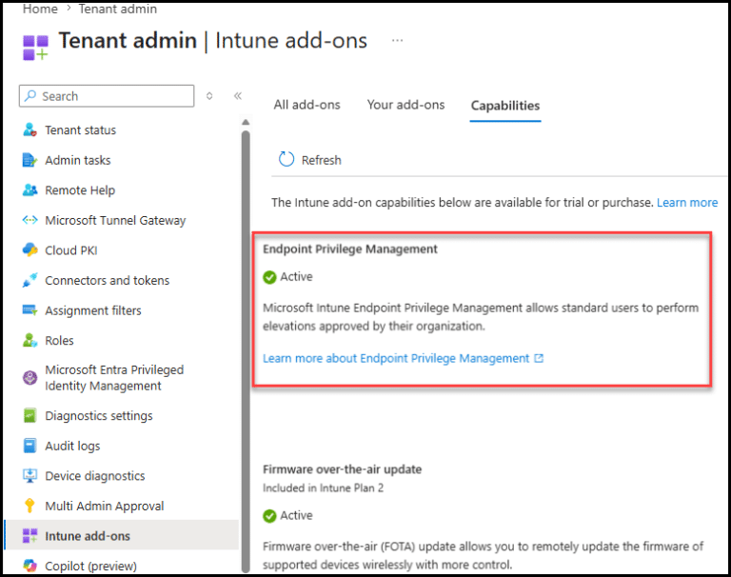Toggle sidebar expand/collapse diamond control
The height and width of the screenshot is (577, 731).
pyautogui.click(x=209, y=95)
